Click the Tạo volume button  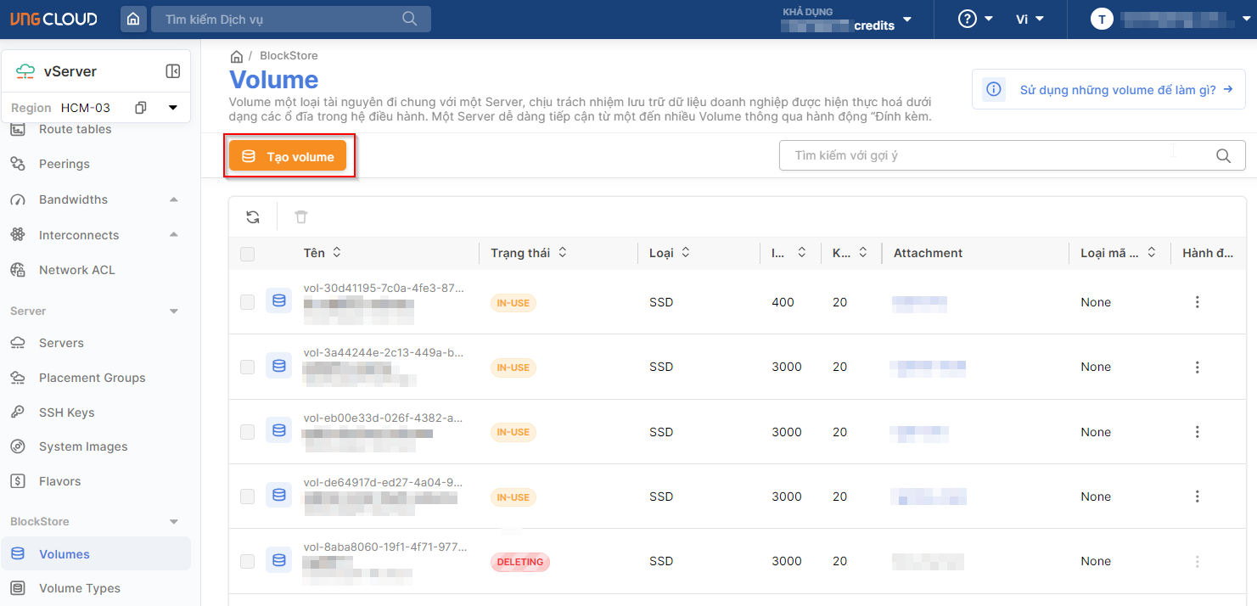pos(288,157)
